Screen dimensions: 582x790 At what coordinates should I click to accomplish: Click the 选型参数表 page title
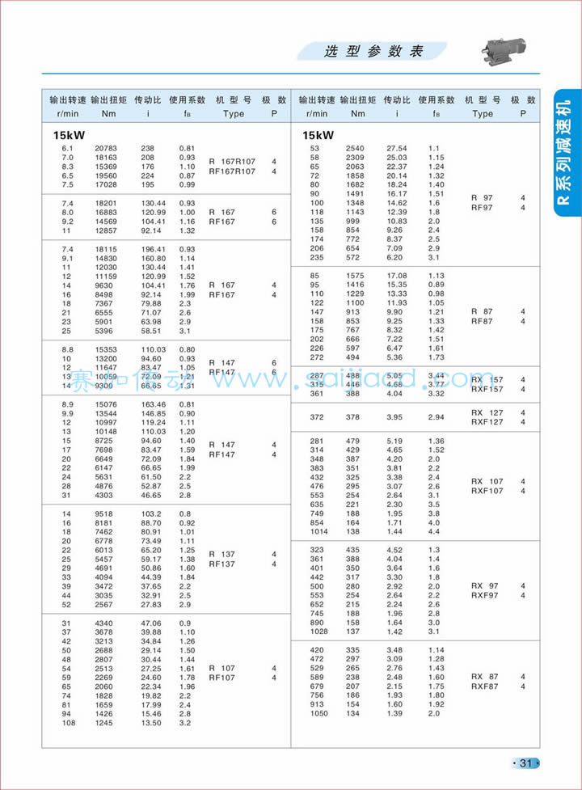(373, 52)
